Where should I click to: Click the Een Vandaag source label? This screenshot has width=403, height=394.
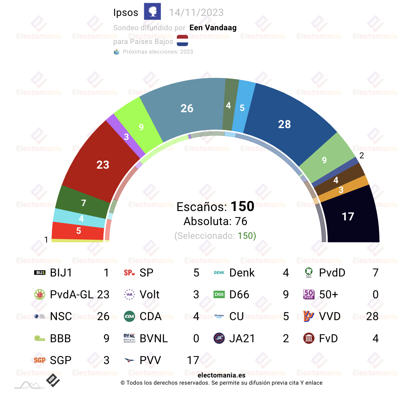[x=213, y=28]
